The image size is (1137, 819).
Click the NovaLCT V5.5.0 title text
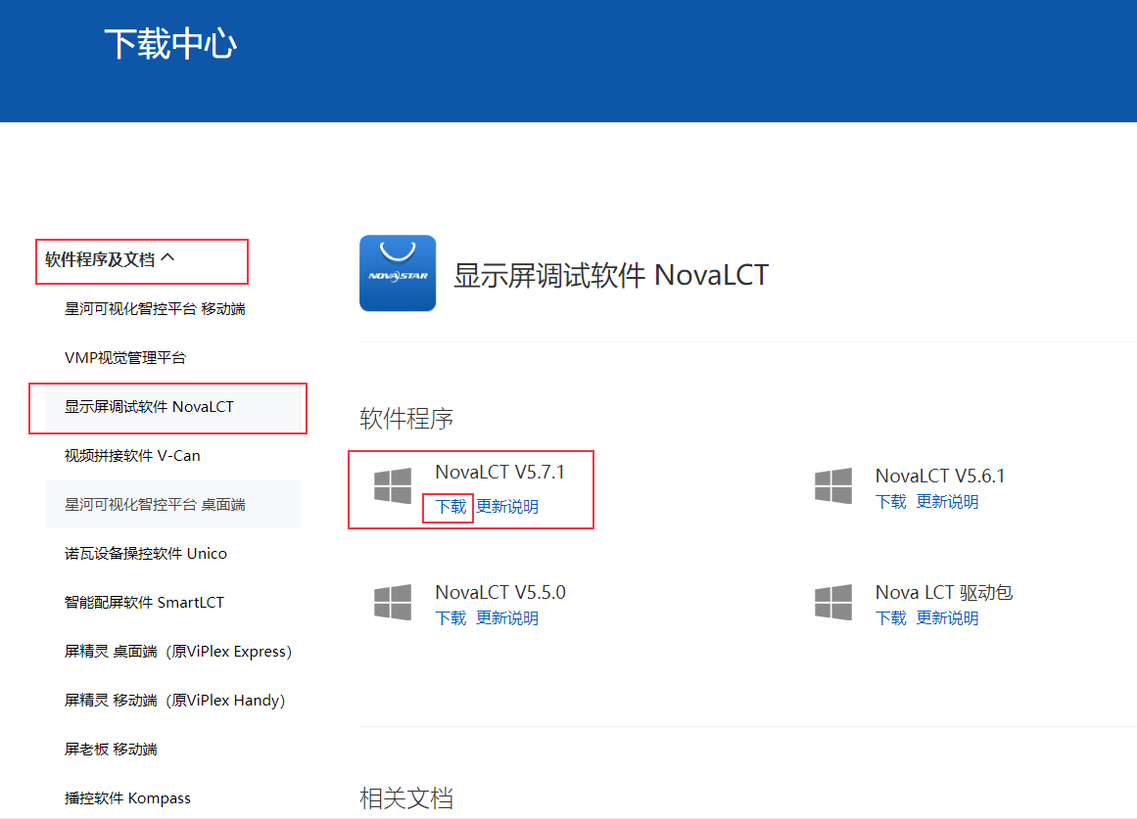tap(500, 592)
